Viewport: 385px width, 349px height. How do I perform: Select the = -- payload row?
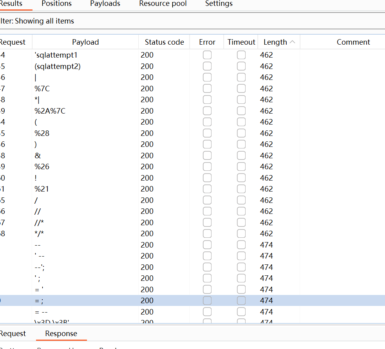click(193, 312)
